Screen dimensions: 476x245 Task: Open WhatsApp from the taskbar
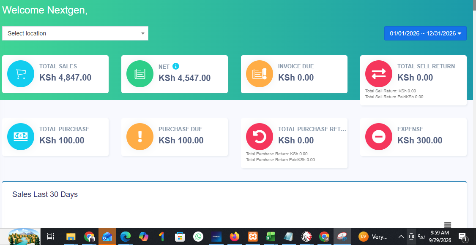(198, 237)
